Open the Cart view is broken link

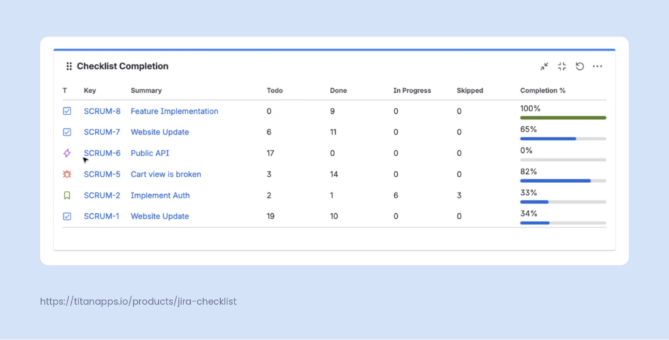click(x=166, y=175)
